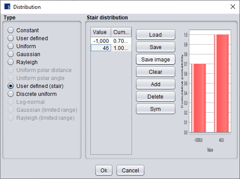This screenshot has height=179, width=240.
Task: Clear the stair distribution table
Action: [155, 72]
